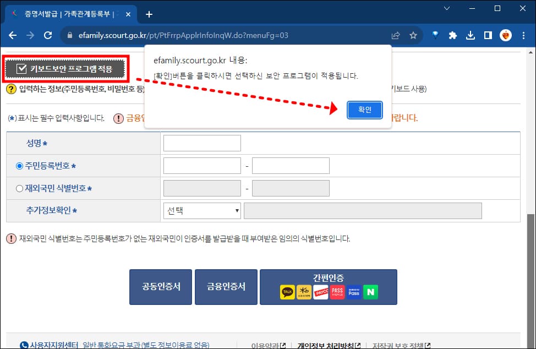
Task: Choose PAYCO simple authentication
Action: click(321, 292)
